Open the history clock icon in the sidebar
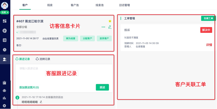Viewport: 217px width, 109px height. coord(5,50)
